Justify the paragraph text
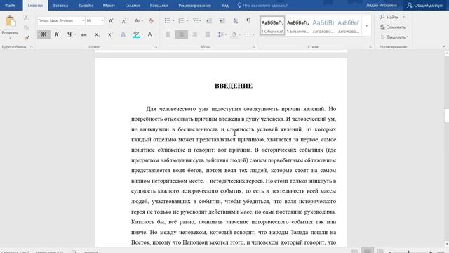Viewport: 449px width, 253px height. [208, 34]
